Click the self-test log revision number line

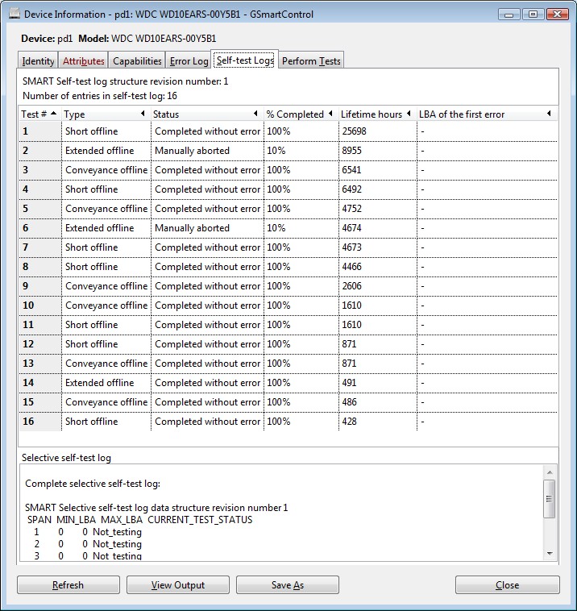click(x=126, y=81)
